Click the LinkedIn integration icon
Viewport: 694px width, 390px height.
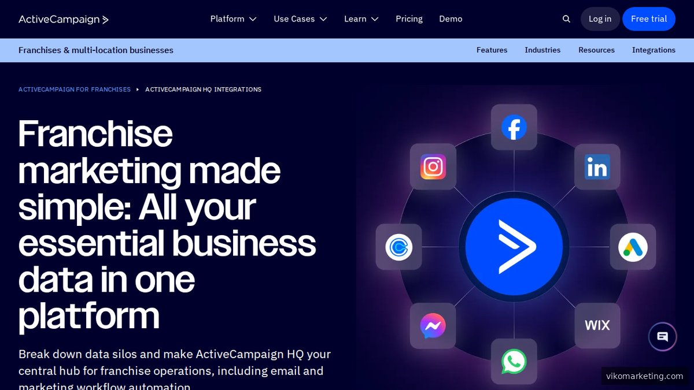click(x=597, y=167)
